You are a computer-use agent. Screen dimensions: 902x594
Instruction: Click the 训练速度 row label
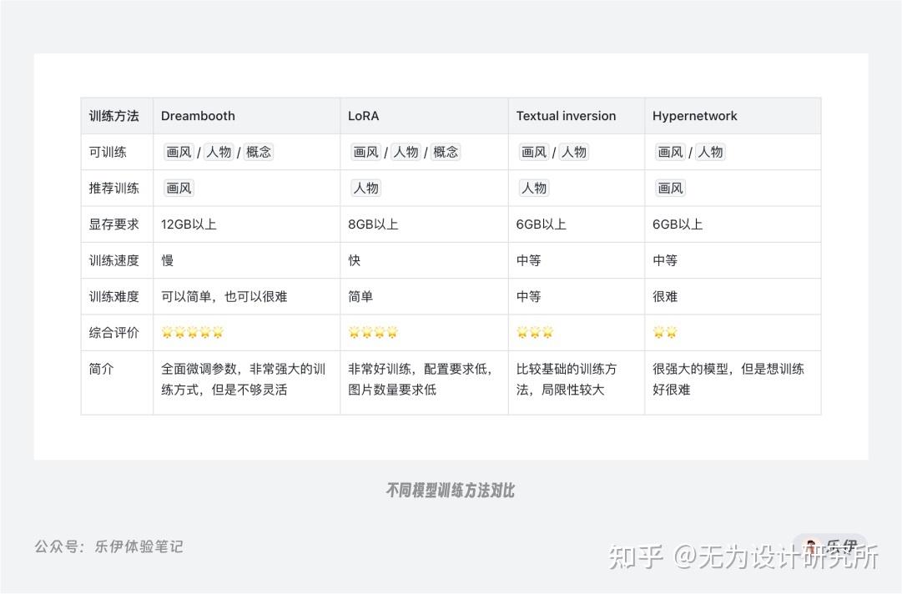114,260
